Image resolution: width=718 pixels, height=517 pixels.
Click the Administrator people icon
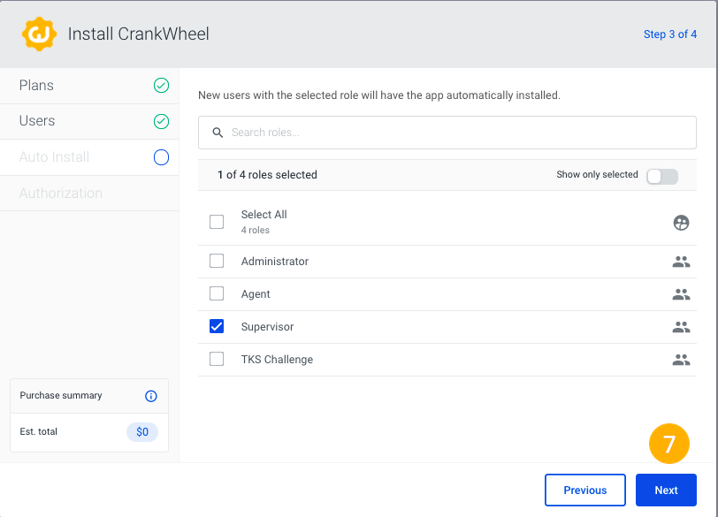click(681, 262)
